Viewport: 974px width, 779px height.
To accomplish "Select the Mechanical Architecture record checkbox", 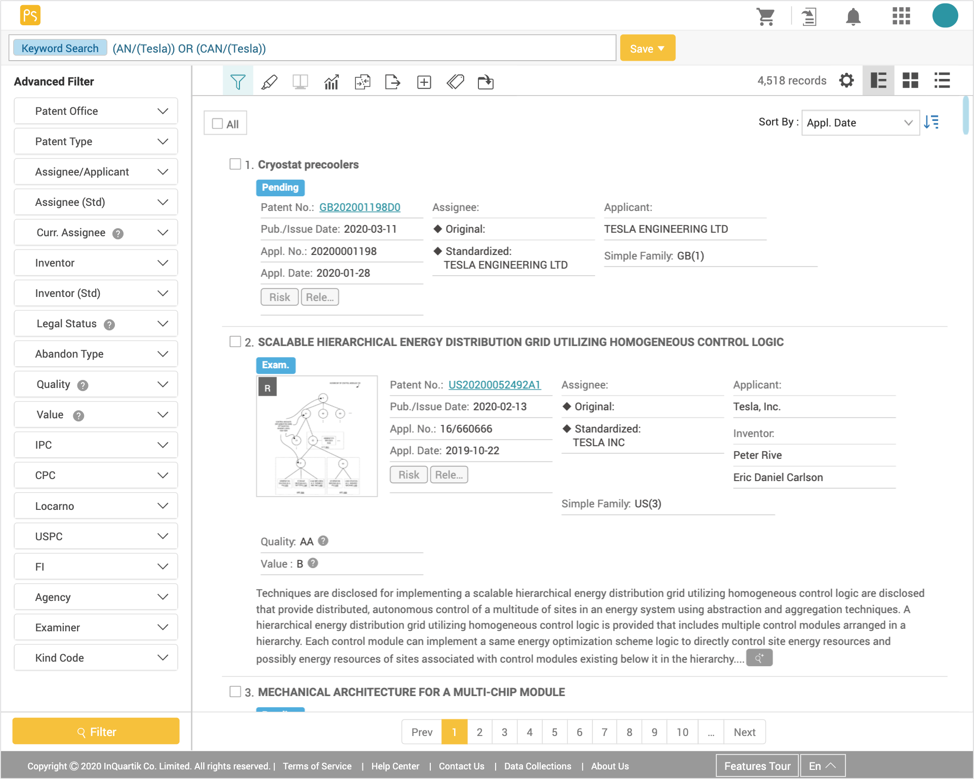I will pos(235,691).
